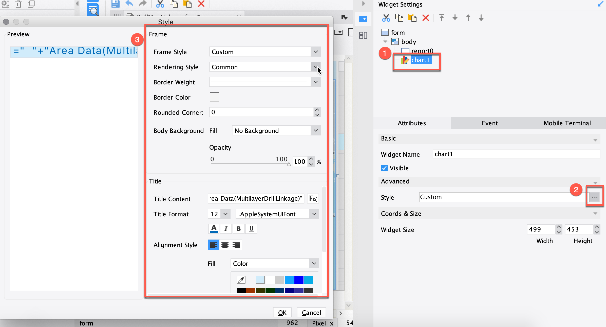Select chart1 in the widget tree

[x=421, y=60]
